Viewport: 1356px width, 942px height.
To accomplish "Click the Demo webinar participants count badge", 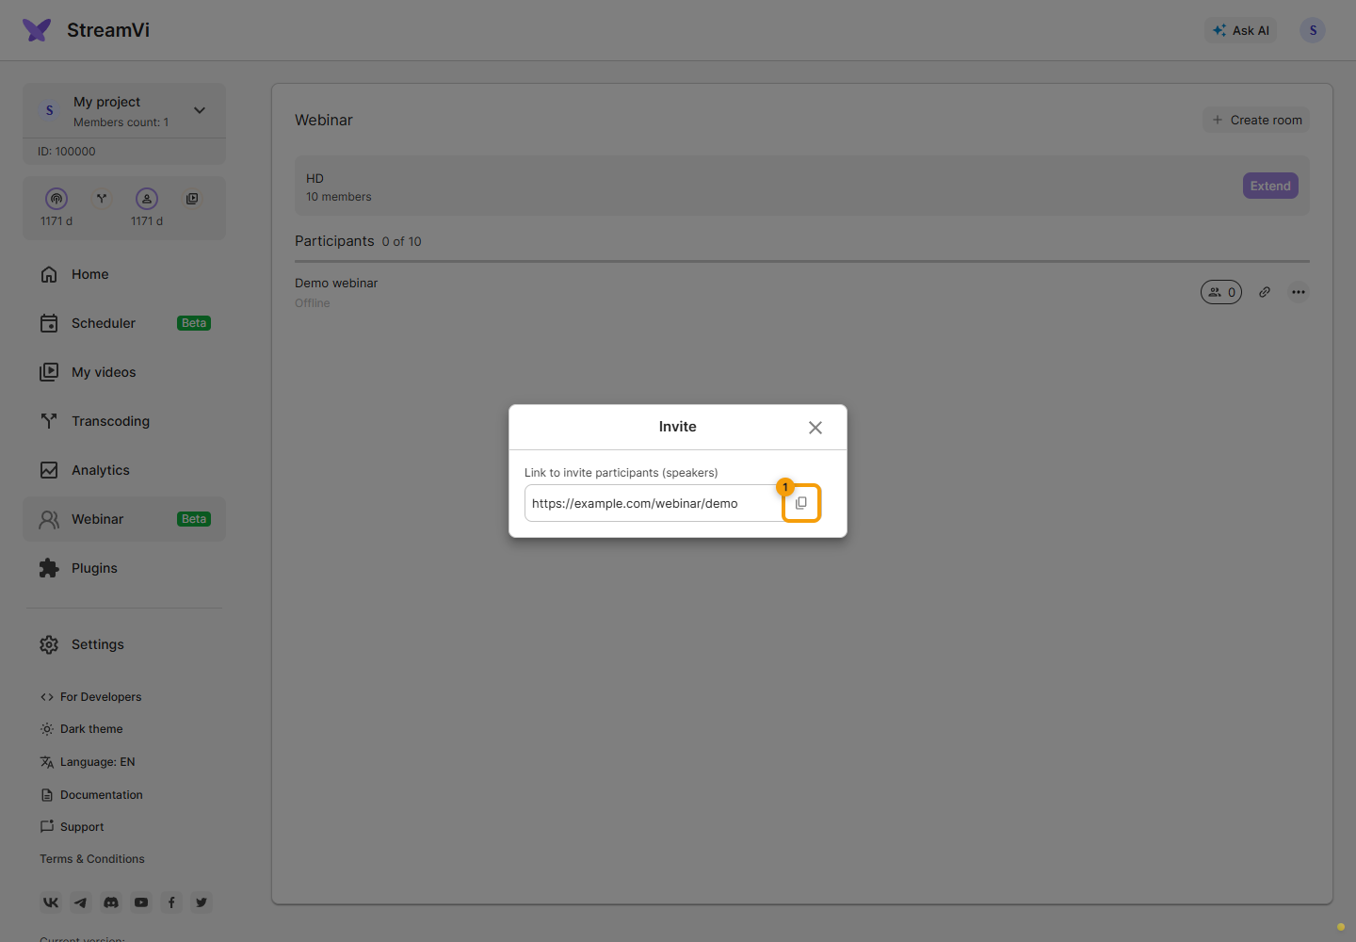I will coord(1221,292).
